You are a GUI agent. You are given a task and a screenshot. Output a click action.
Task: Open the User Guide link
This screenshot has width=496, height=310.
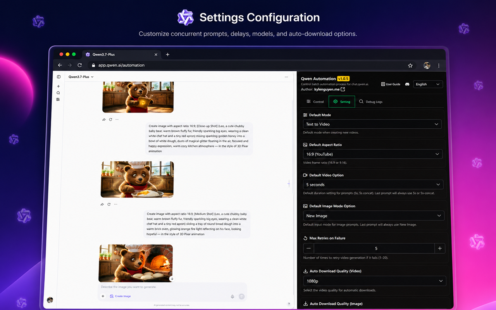coord(391,84)
